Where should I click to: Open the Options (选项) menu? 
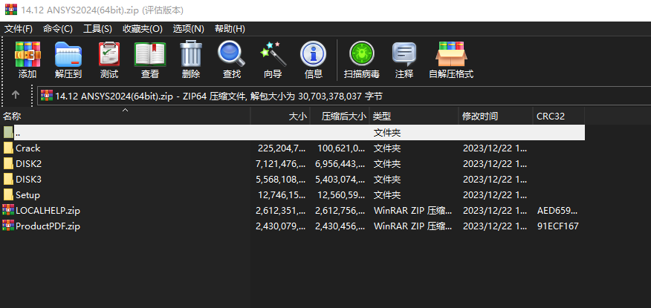(x=189, y=29)
